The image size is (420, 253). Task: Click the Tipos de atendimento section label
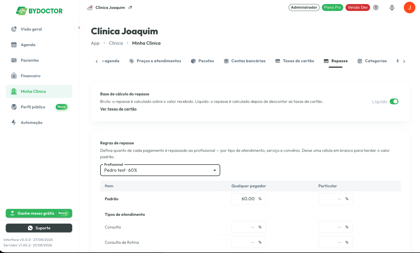(125, 214)
